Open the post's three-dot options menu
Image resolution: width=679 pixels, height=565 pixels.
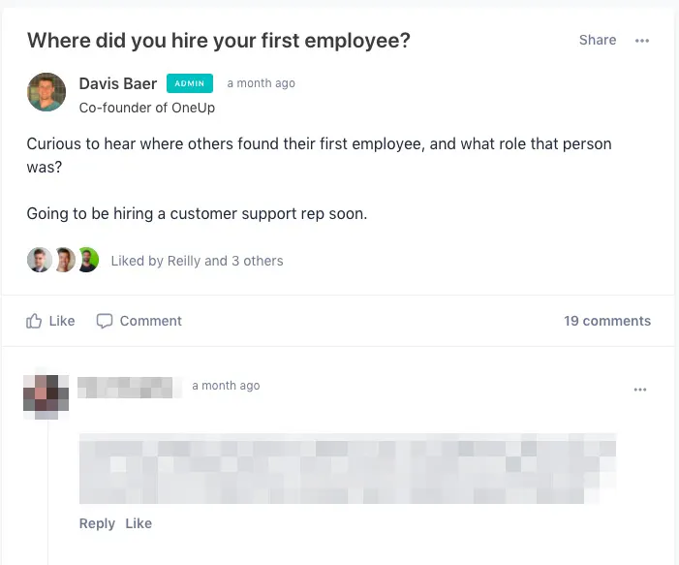(642, 41)
